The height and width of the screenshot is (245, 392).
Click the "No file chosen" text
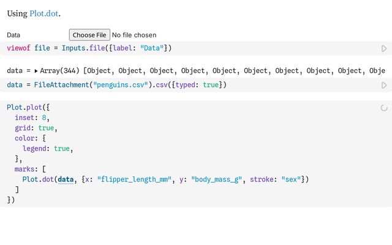pyautogui.click(x=134, y=35)
